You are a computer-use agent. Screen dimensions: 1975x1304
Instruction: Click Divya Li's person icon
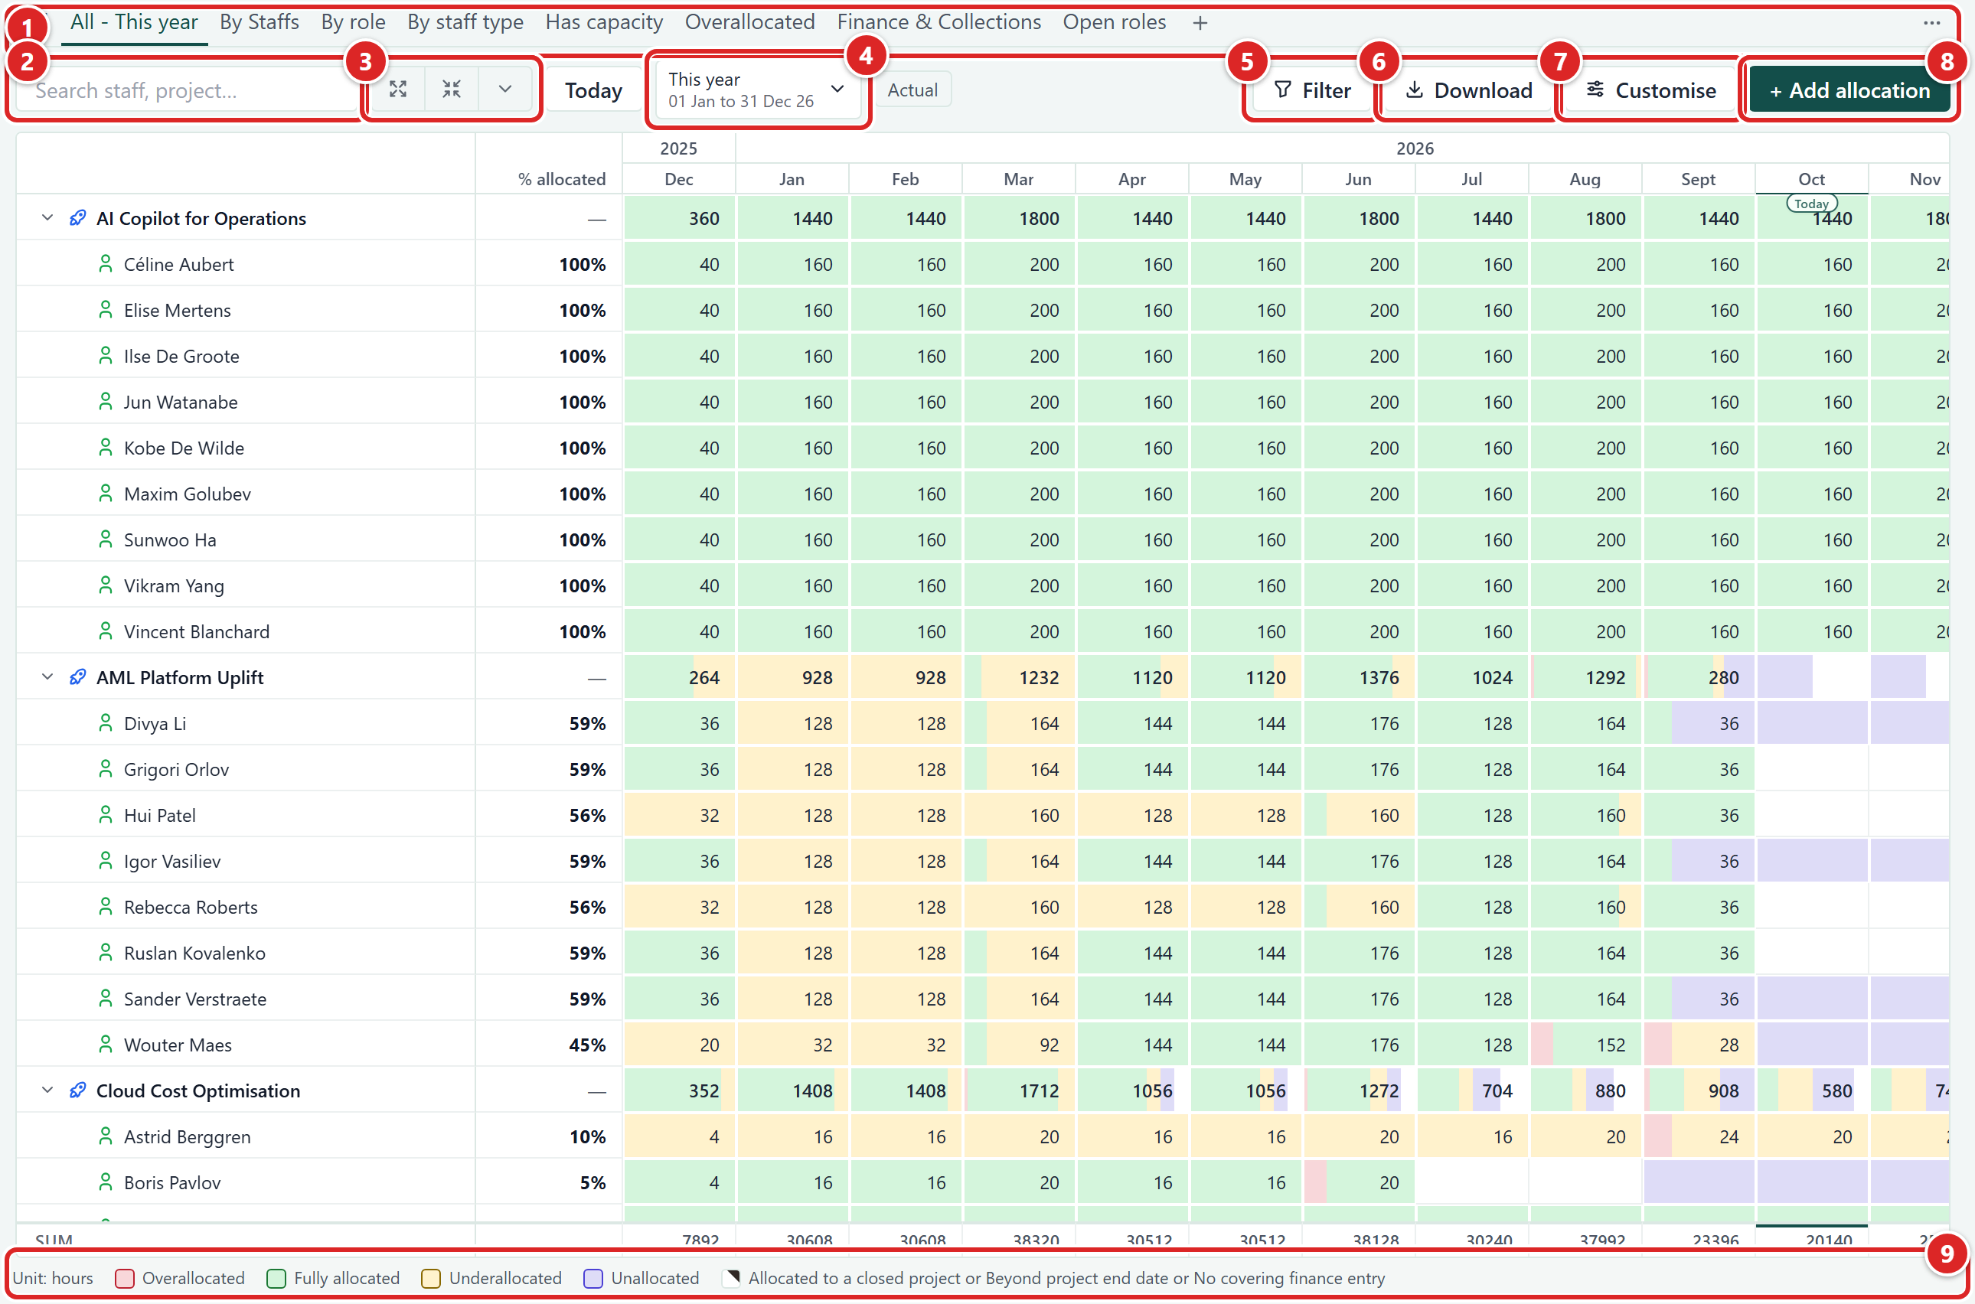[x=106, y=722]
